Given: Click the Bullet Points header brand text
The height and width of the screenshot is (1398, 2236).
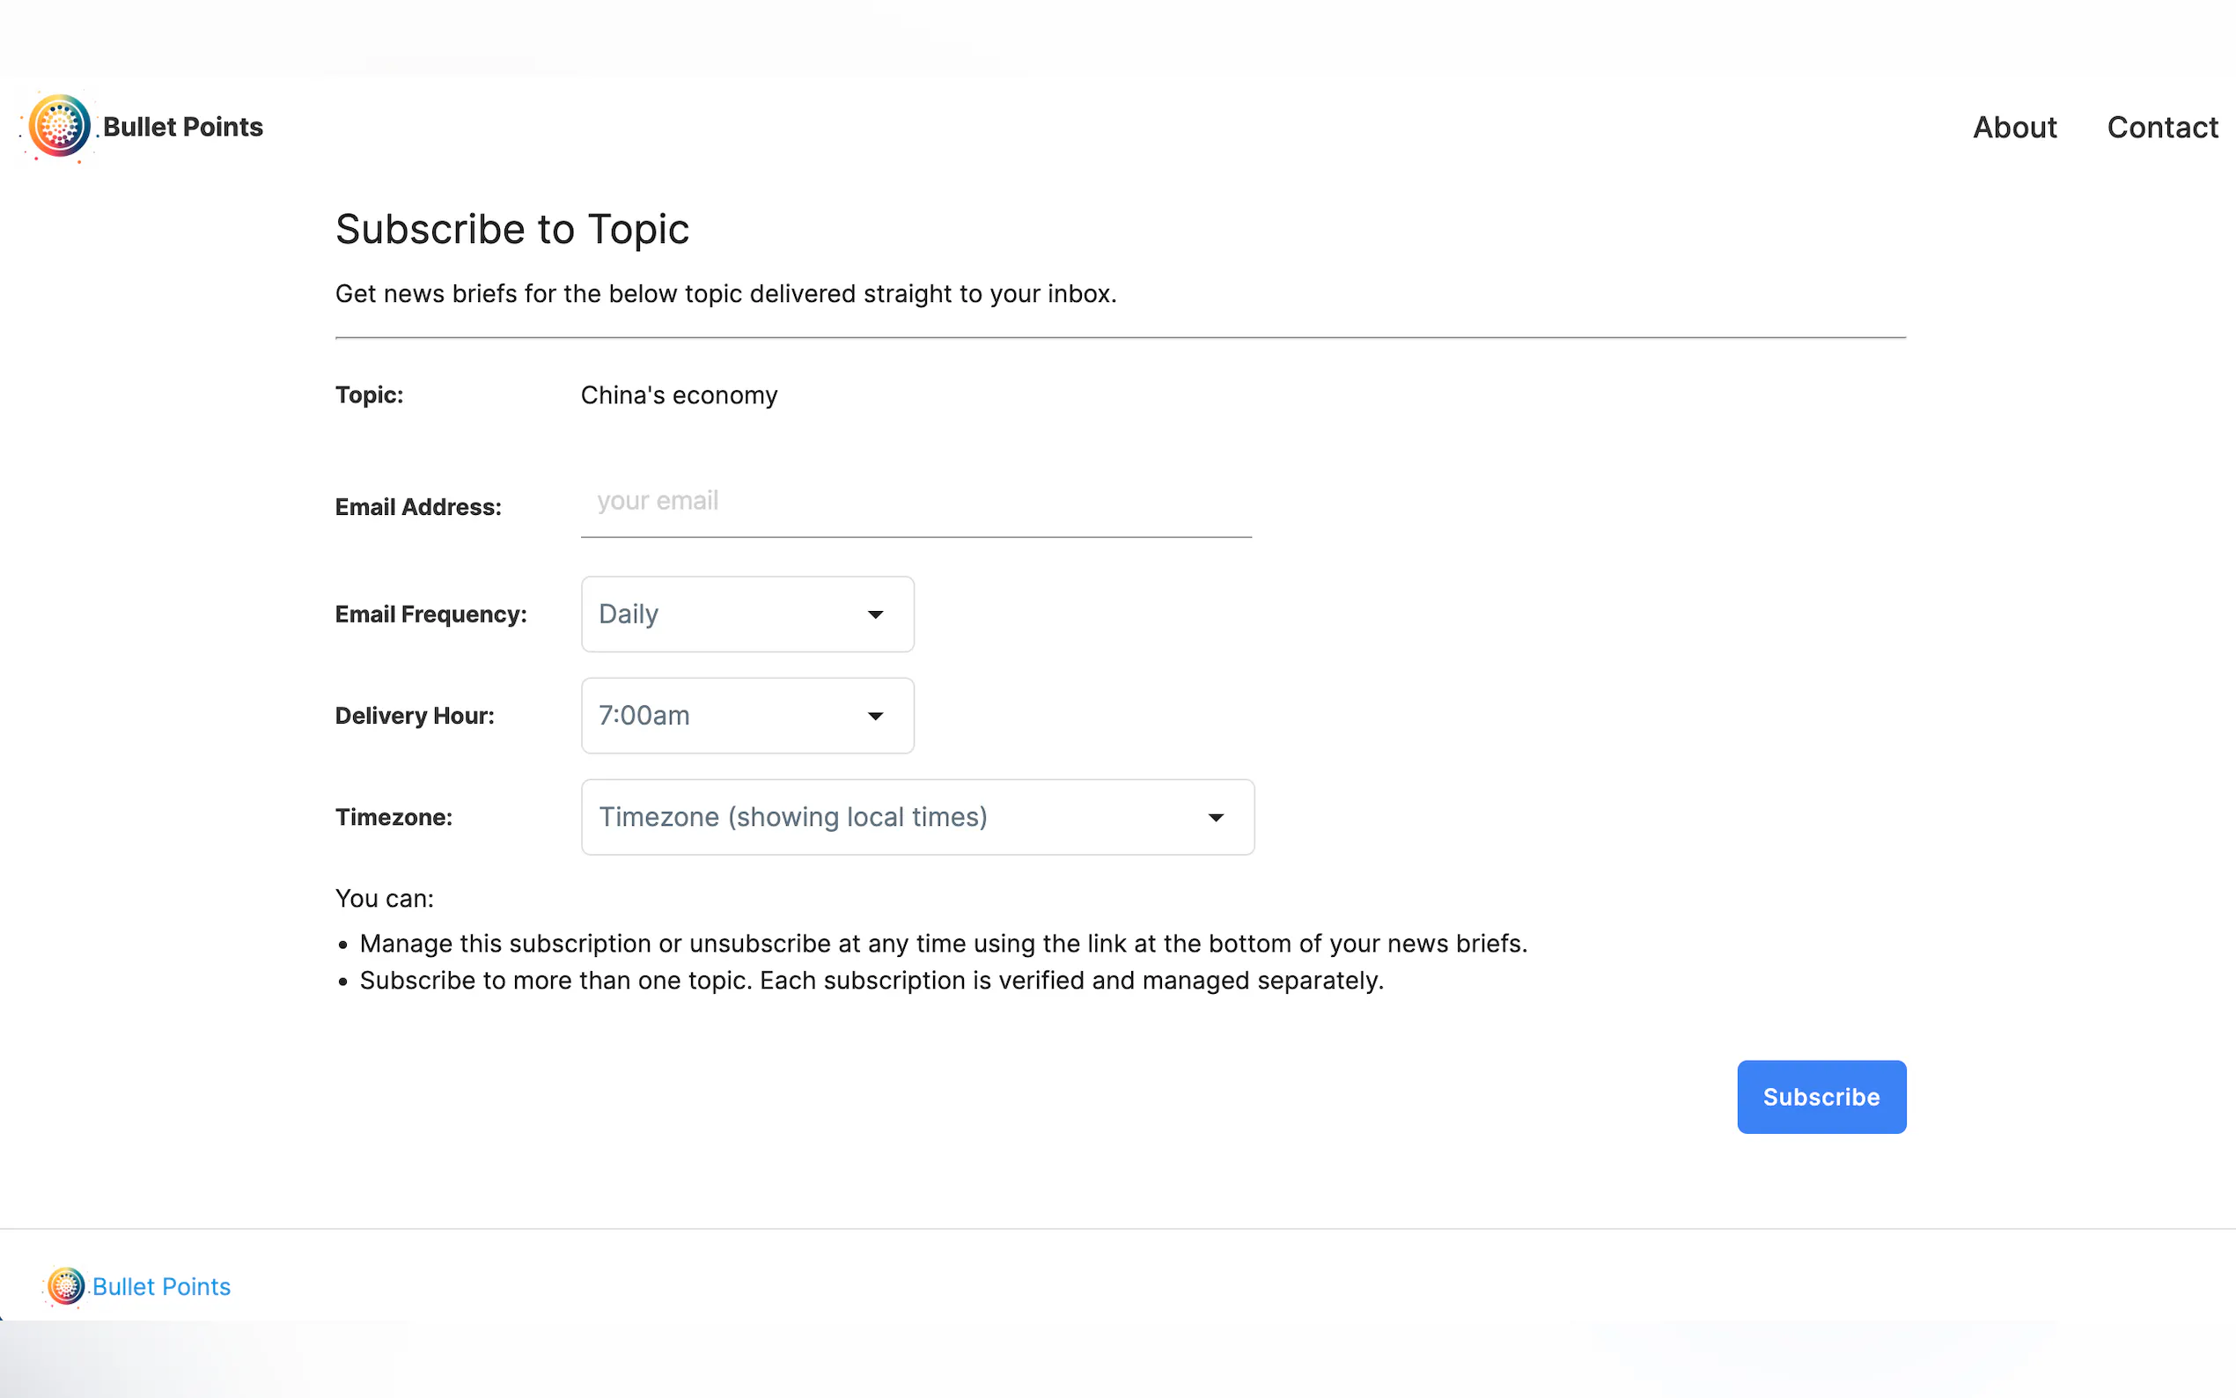Looking at the screenshot, I should pos(183,127).
